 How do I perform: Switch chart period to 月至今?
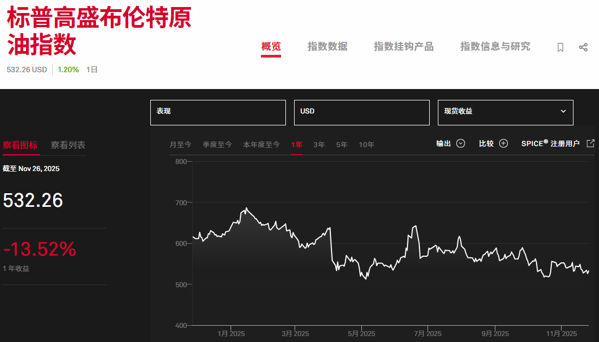pos(180,144)
